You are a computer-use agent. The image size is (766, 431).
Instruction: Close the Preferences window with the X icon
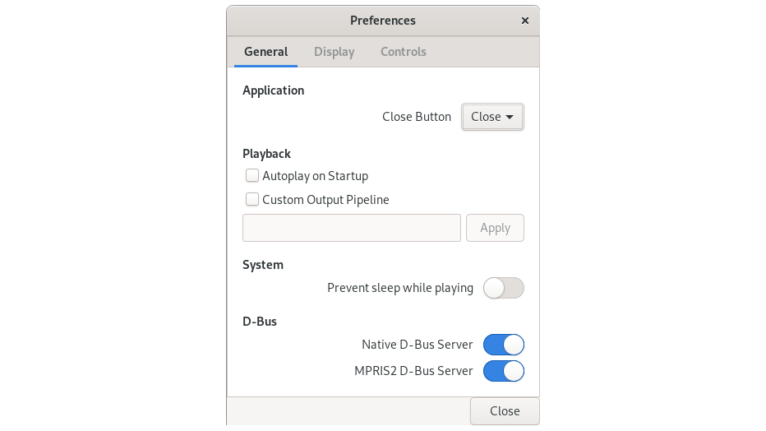click(525, 21)
